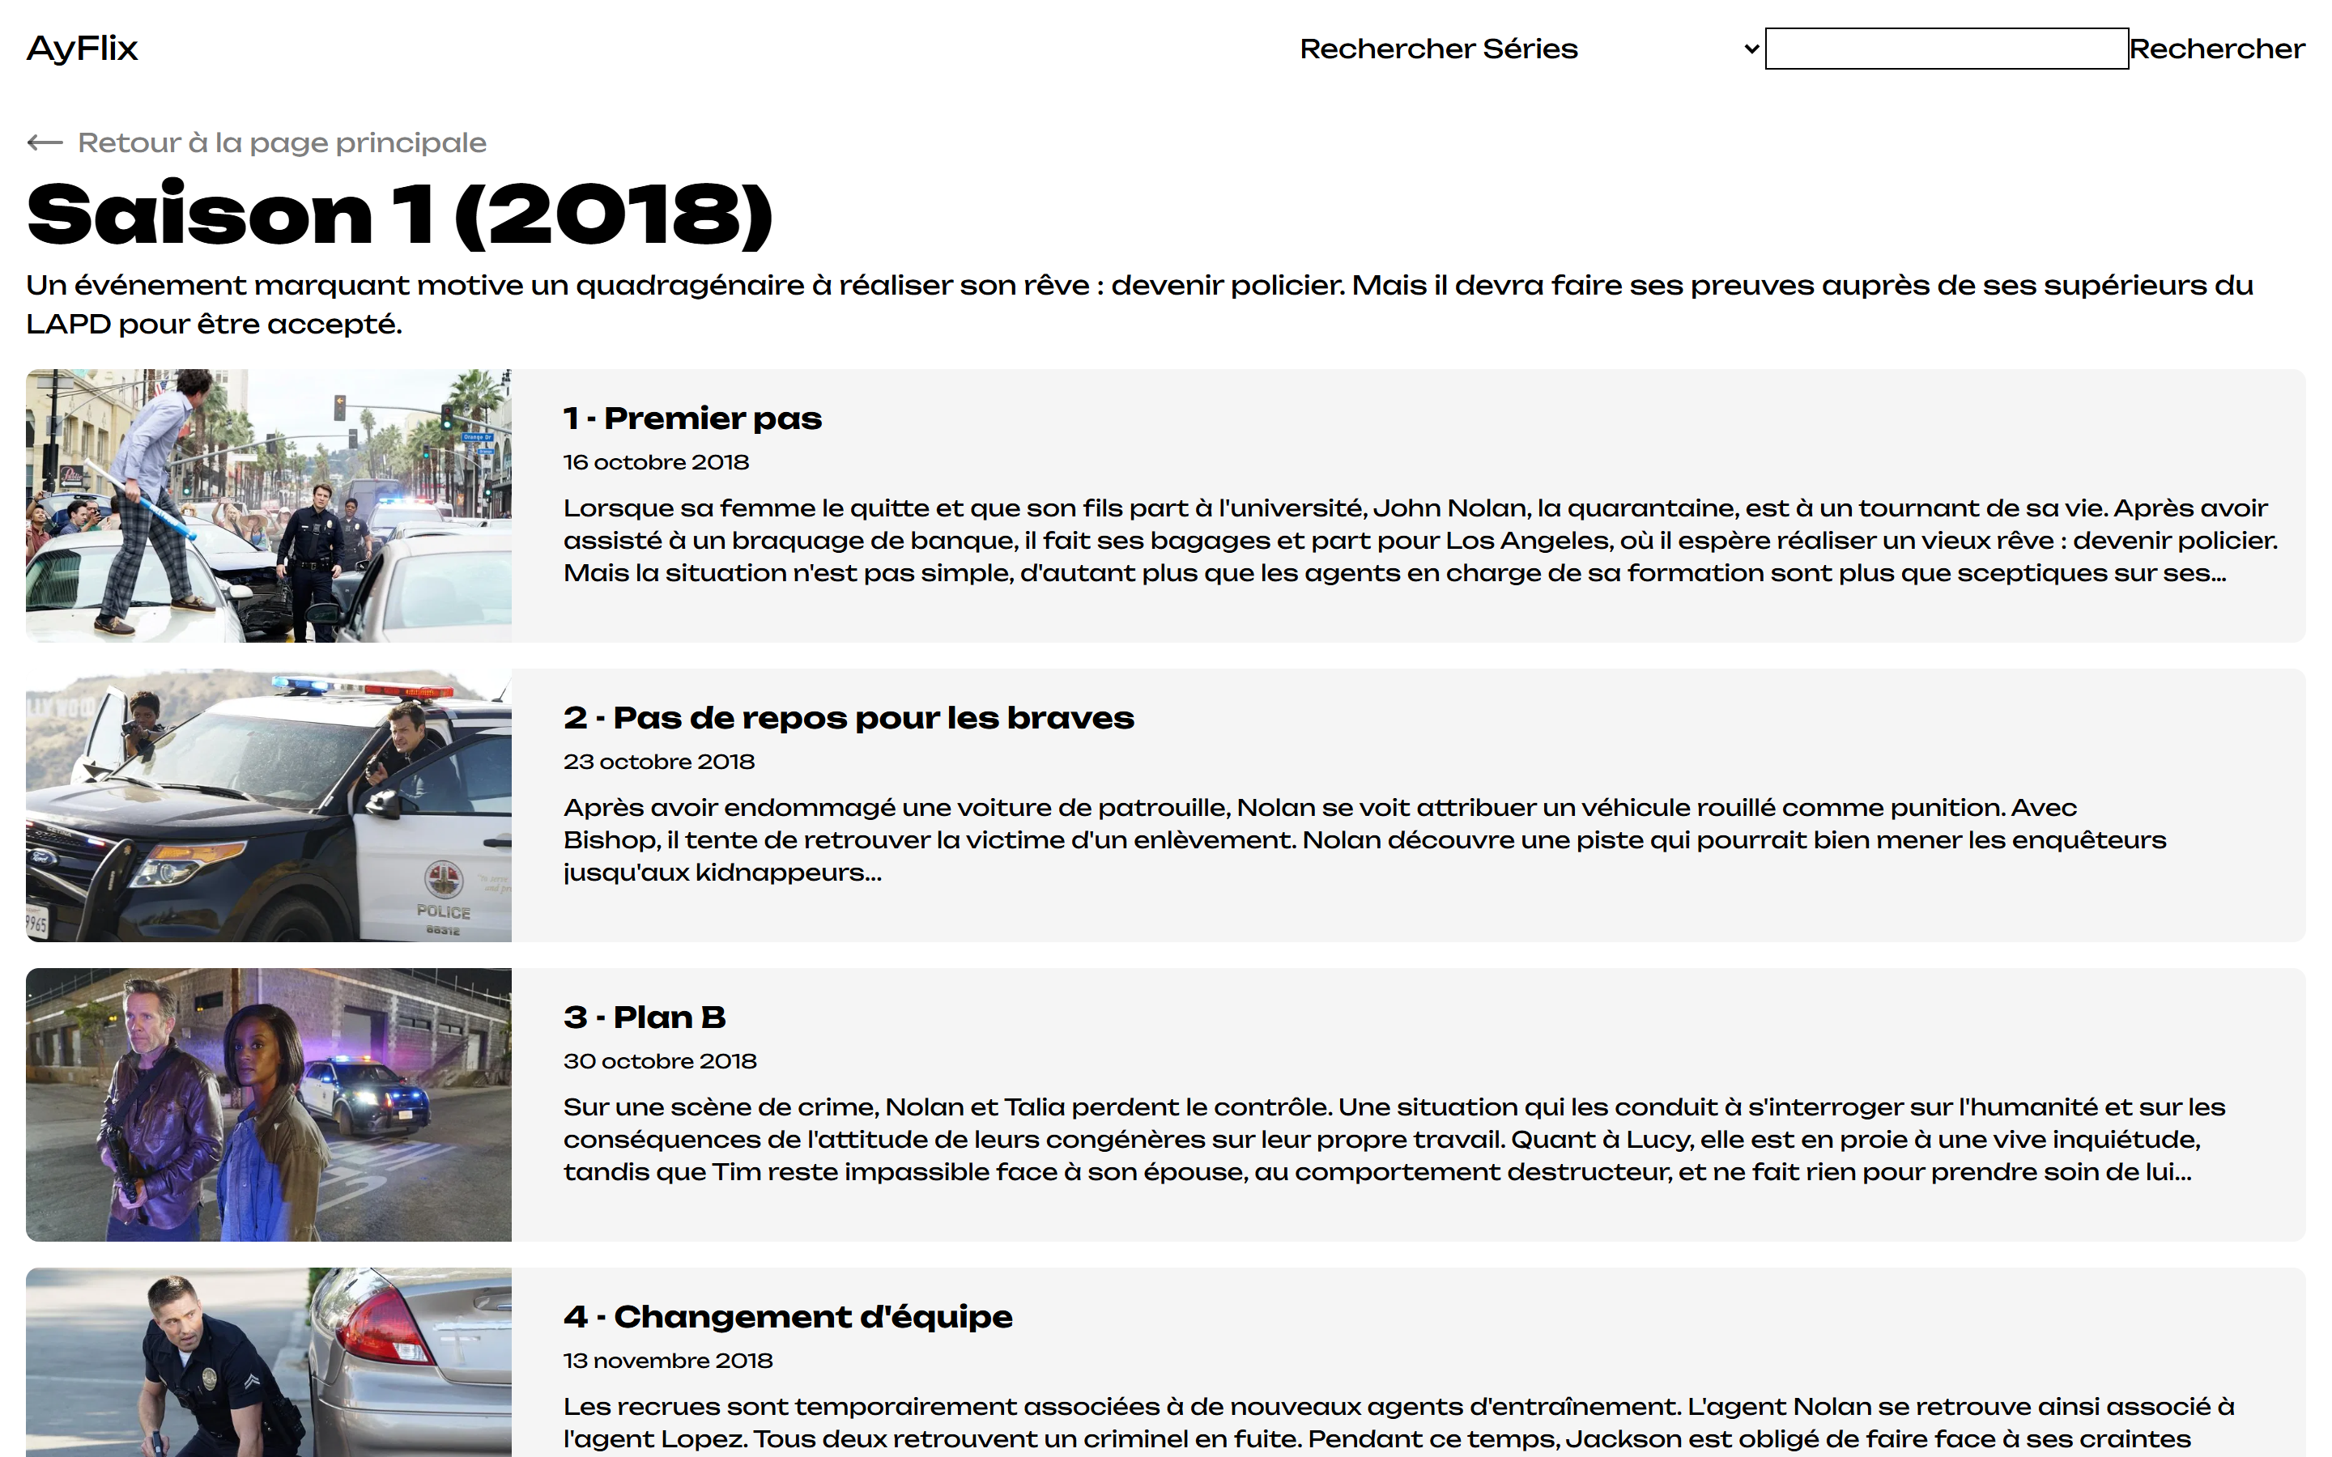This screenshot has height=1457, width=2332.
Task: Click the AyFlix logo
Action: click(x=82, y=49)
